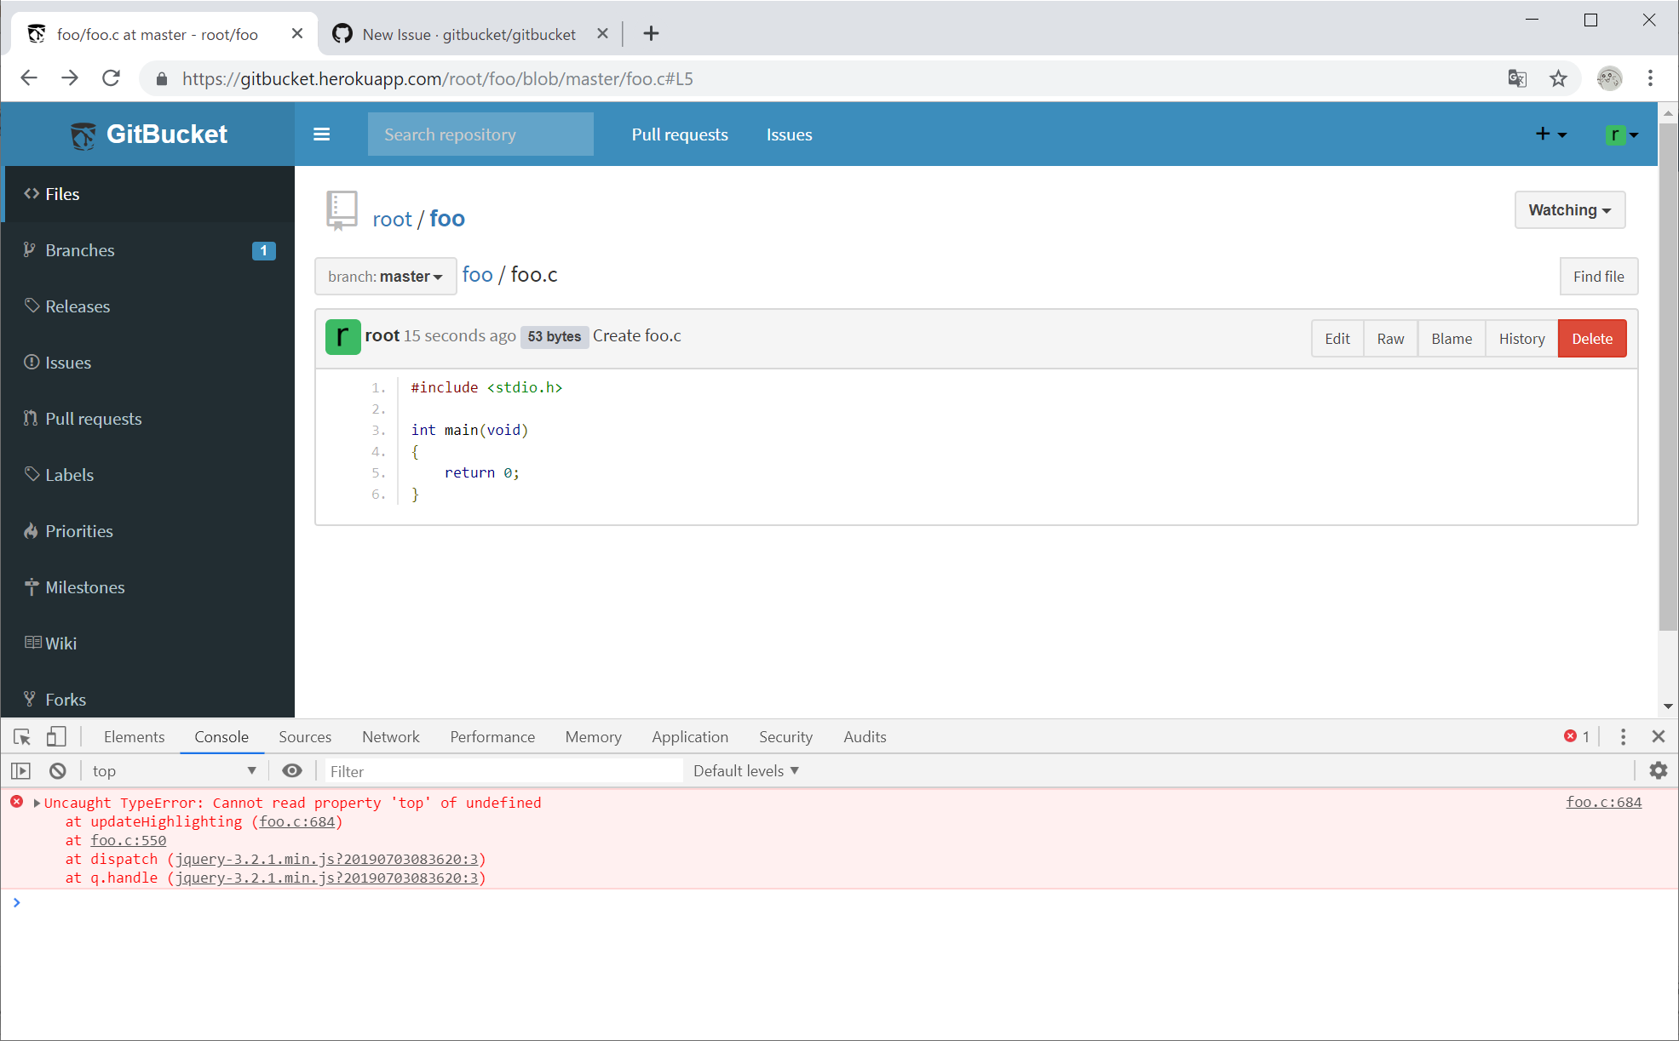Click the browser back arrow
The width and height of the screenshot is (1679, 1041).
29,78
